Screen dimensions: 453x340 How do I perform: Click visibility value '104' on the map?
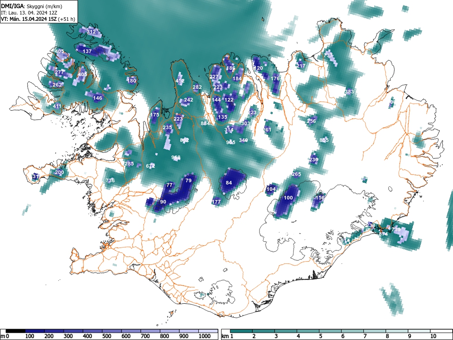pos(271,189)
